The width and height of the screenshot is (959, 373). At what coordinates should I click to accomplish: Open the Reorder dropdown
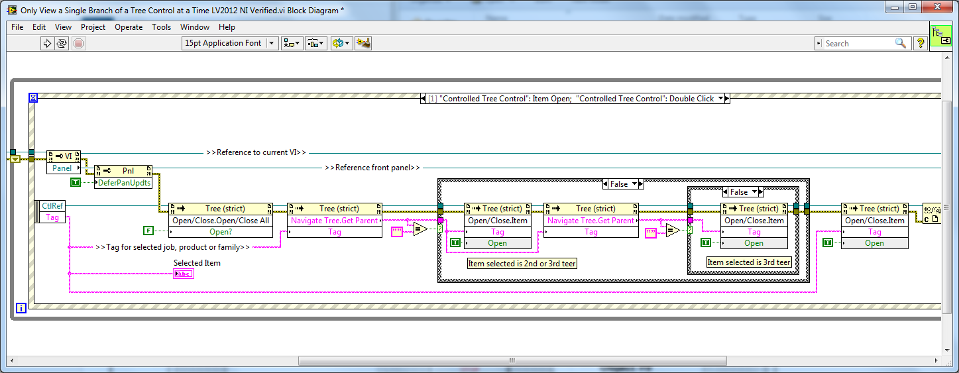click(x=341, y=43)
